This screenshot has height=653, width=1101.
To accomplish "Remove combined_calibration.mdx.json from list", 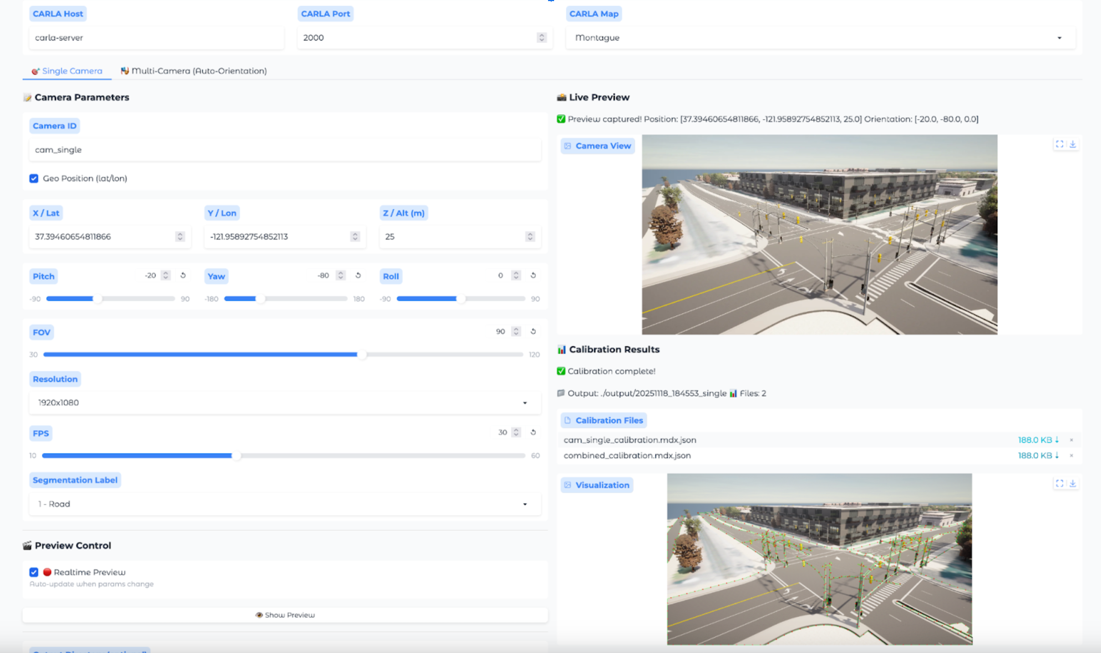I will (1072, 455).
